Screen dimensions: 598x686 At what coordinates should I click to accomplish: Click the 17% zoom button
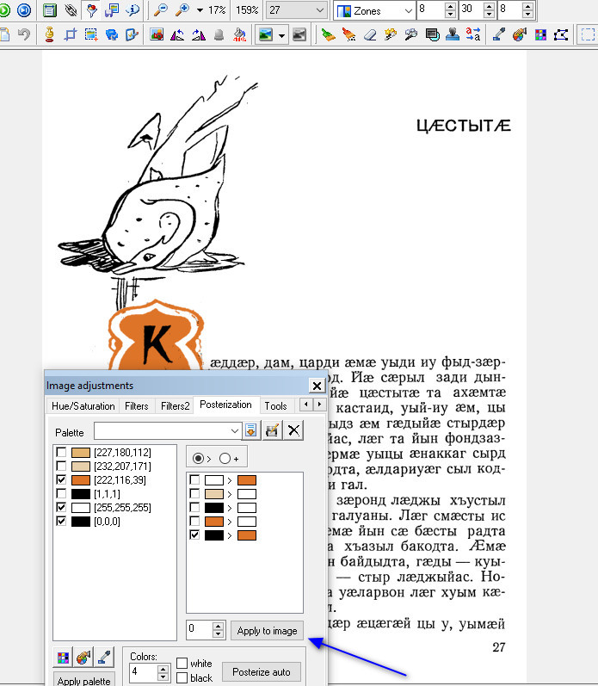(217, 10)
